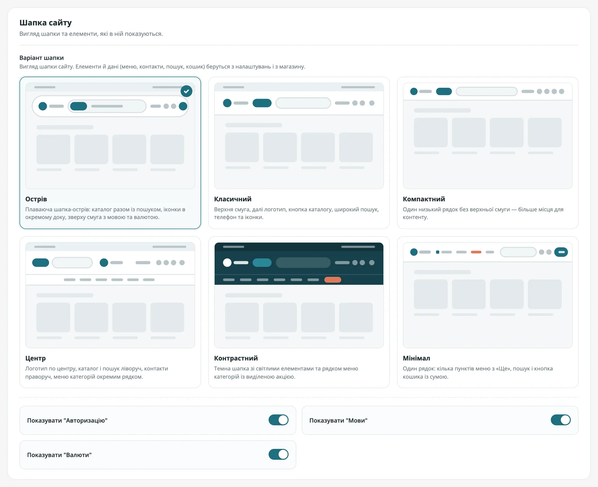Click the Класичний variant title

233,199
